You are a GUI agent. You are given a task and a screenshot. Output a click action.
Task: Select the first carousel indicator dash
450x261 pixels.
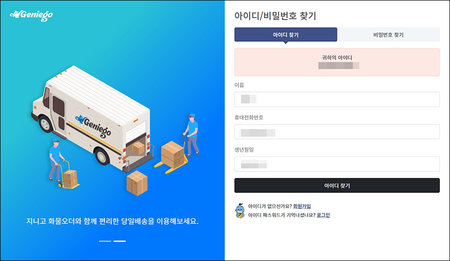[105, 241]
